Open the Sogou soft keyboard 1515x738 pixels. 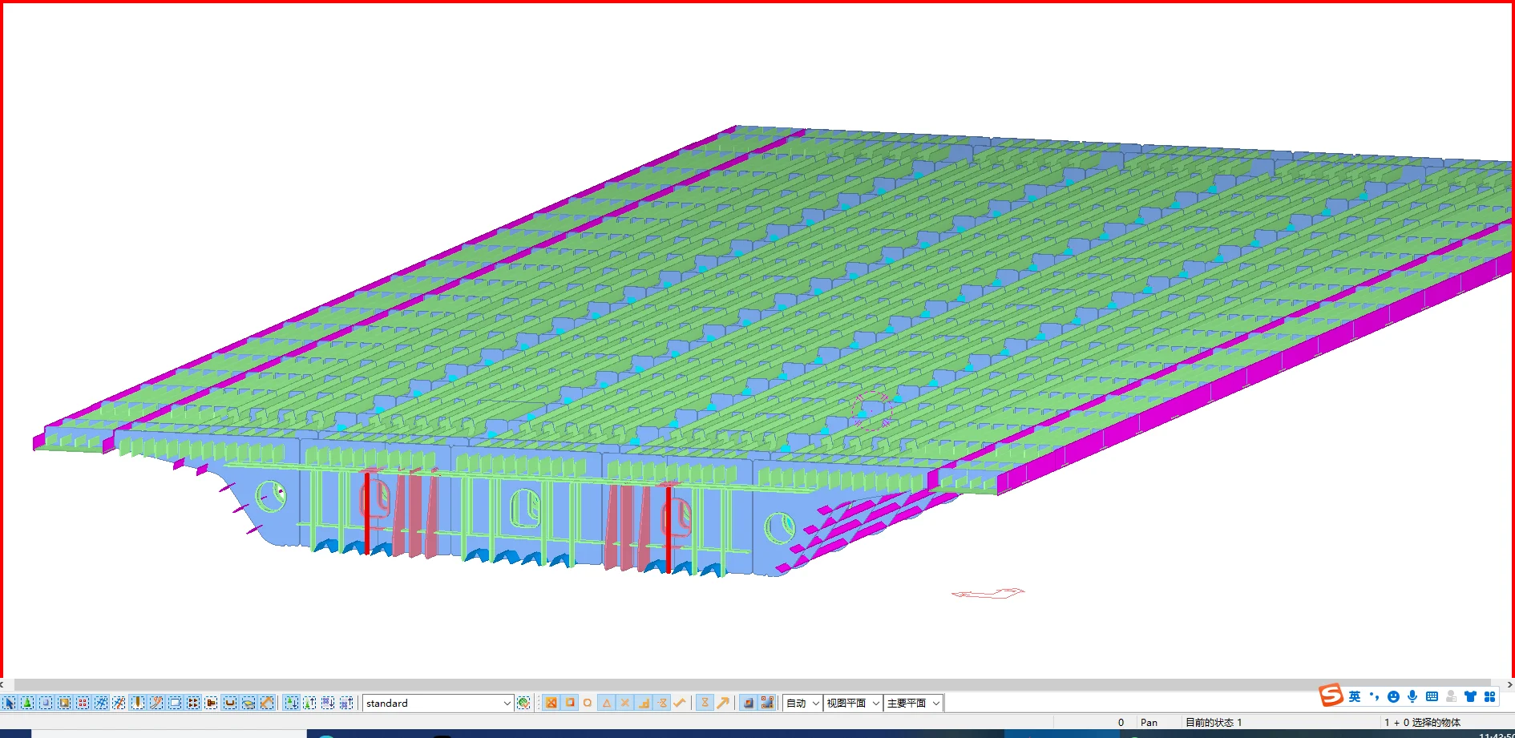[x=1432, y=696]
